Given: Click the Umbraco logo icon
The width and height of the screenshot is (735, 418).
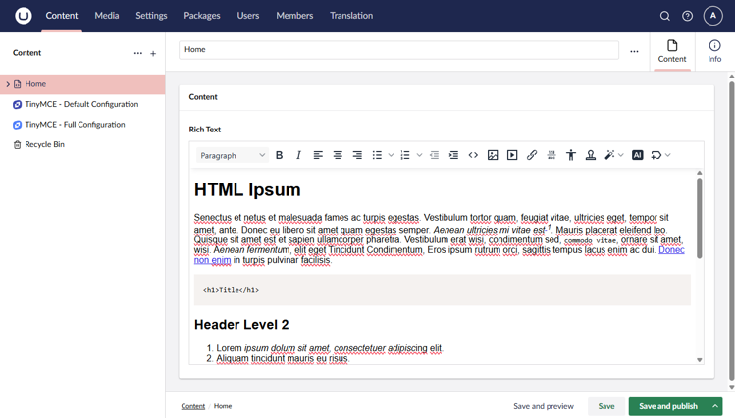Looking at the screenshot, I should click(x=23, y=16).
